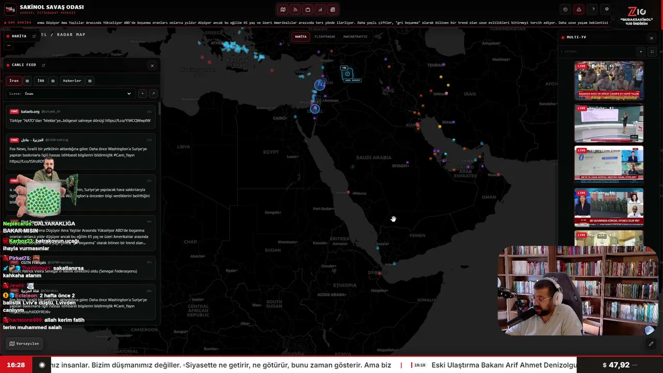Close the CANLI FEED panel
Screen dimensions: 663x373
pyautogui.click(x=152, y=65)
